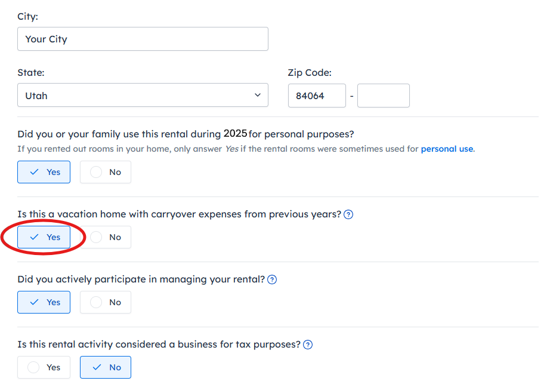
Task: Click the State dropdown chevron arrow
Action: tap(258, 95)
